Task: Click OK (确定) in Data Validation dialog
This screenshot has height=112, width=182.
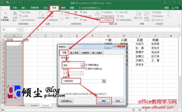Action: [104, 101]
